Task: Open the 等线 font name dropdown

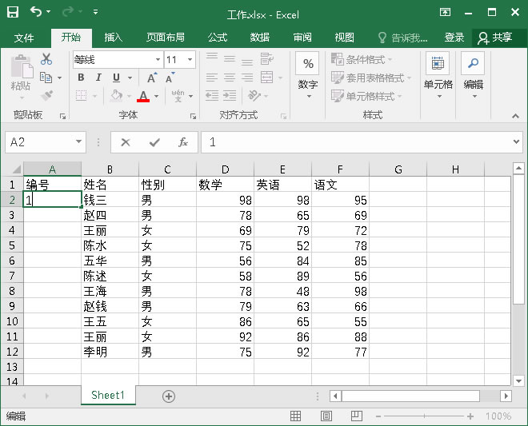Action: click(158, 60)
